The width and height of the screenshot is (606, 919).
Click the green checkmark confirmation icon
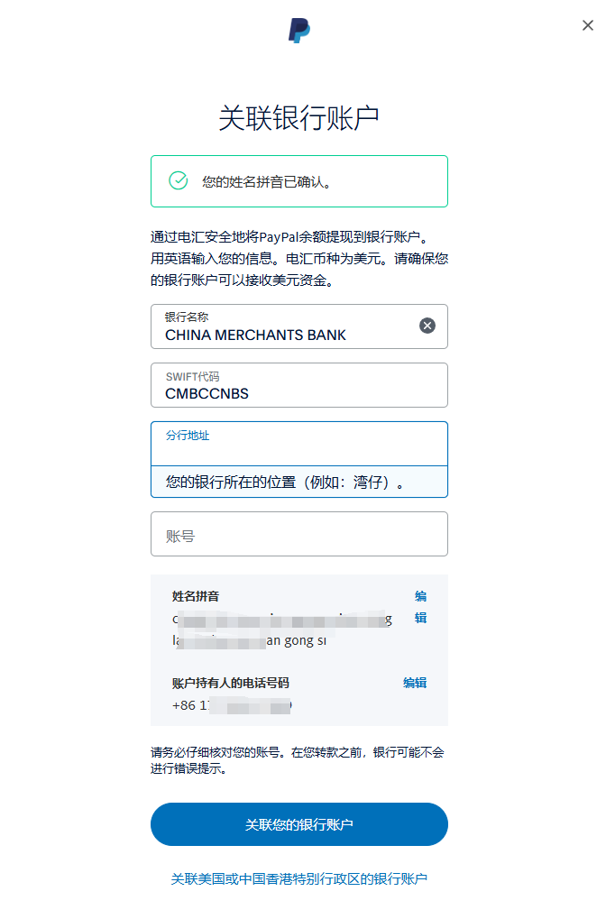[x=179, y=180]
